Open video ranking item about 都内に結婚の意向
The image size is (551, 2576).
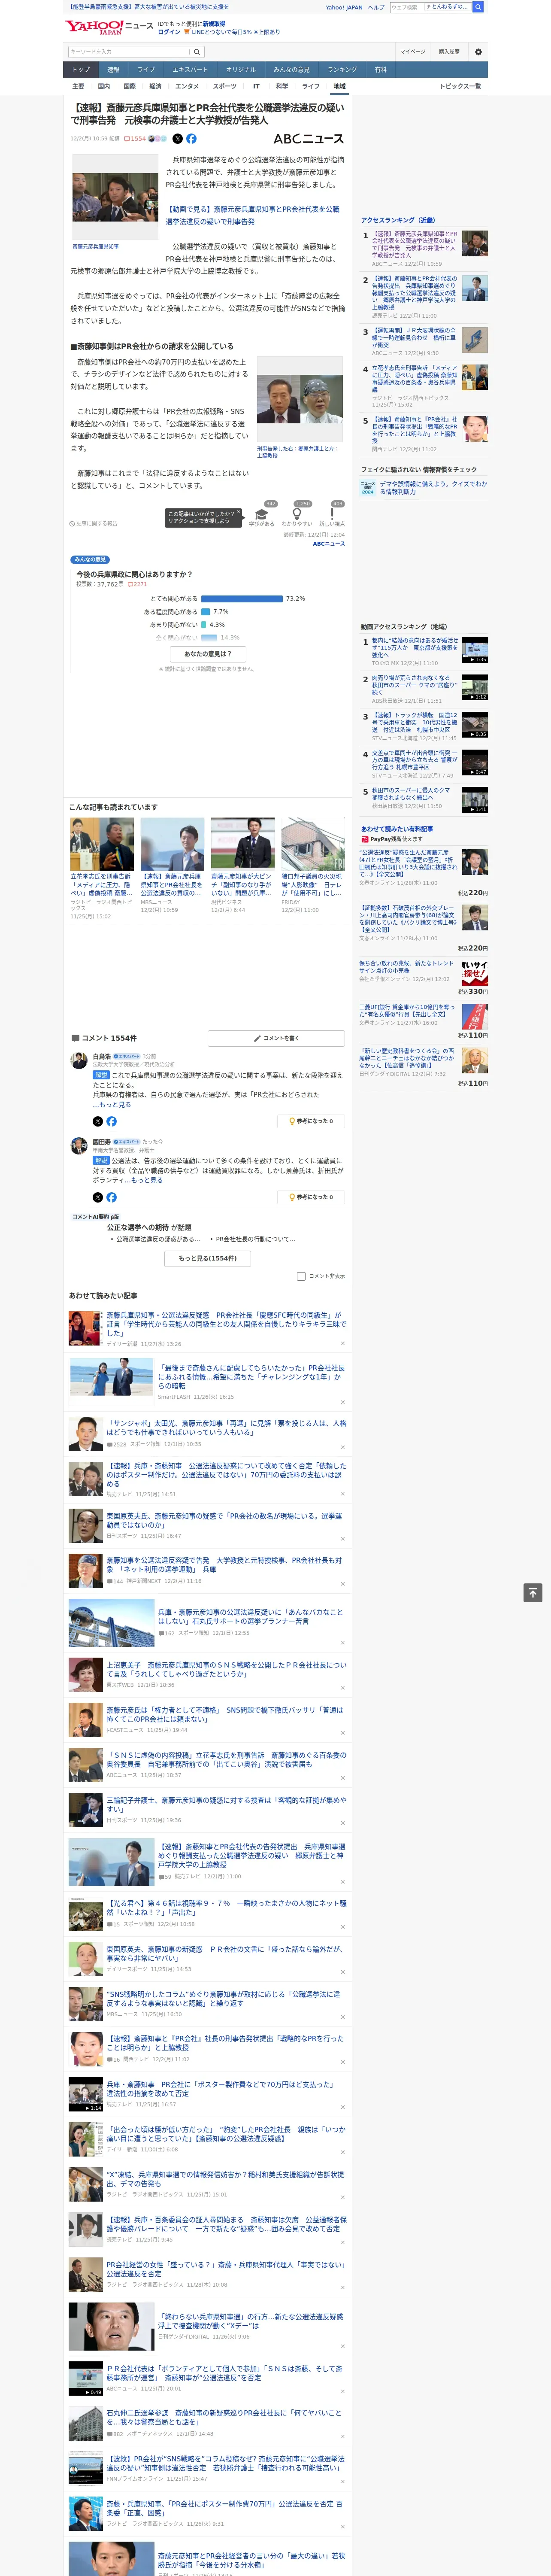click(x=415, y=648)
